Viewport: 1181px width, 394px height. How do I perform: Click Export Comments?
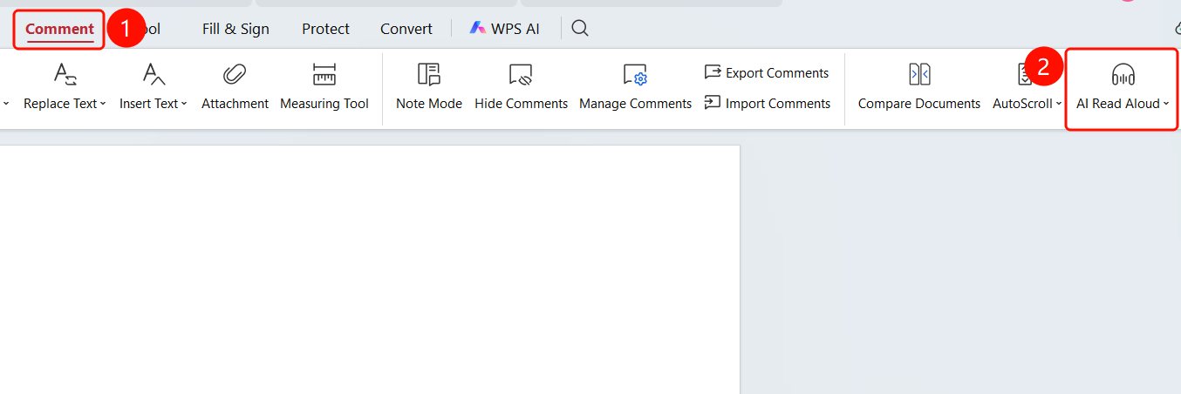(x=767, y=72)
